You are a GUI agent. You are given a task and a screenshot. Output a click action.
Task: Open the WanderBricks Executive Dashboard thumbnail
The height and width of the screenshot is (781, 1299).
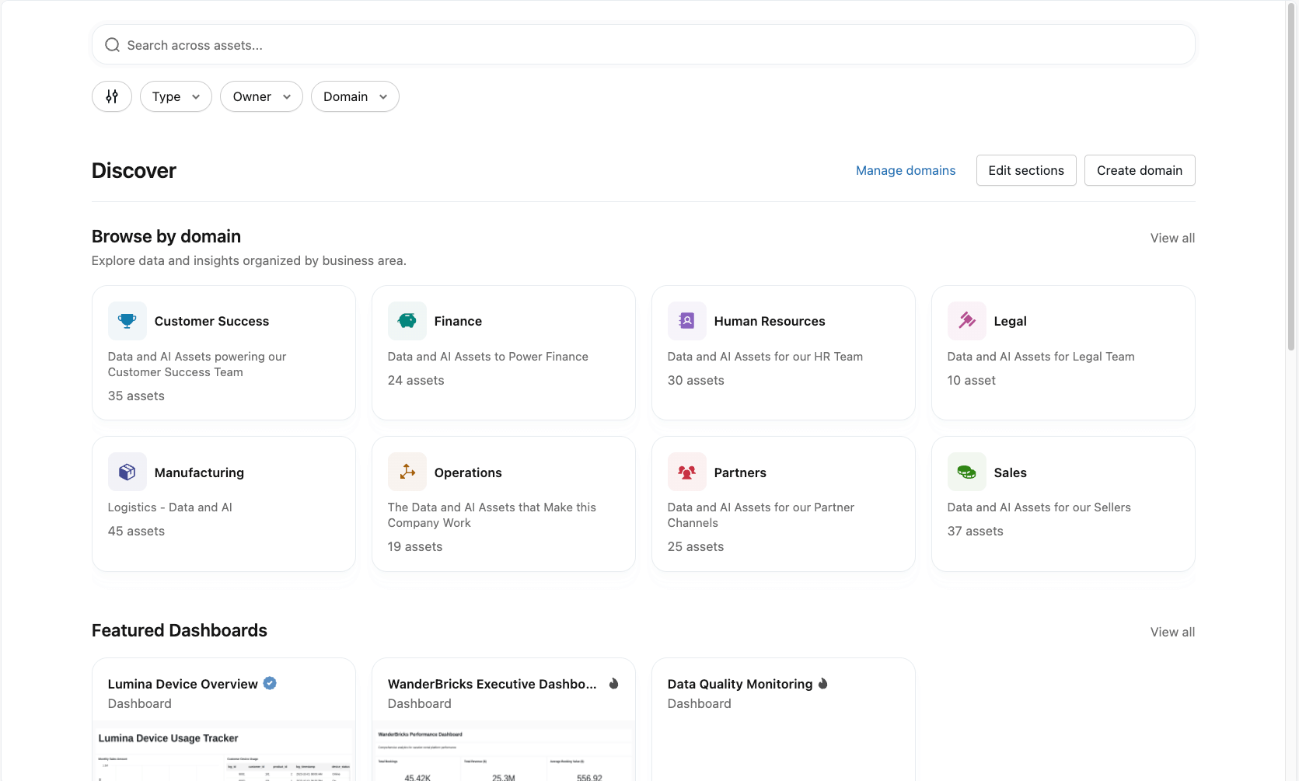(504, 752)
